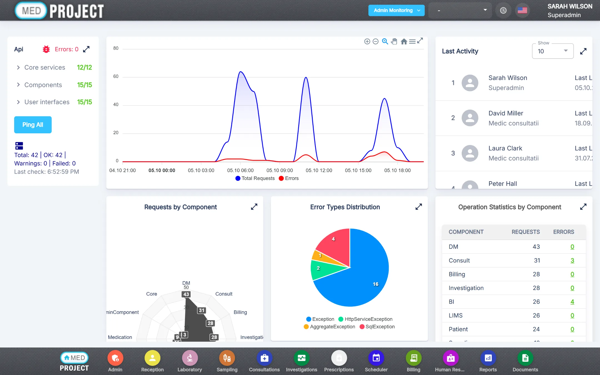Select David Miller row in Last Activity

[514, 118]
